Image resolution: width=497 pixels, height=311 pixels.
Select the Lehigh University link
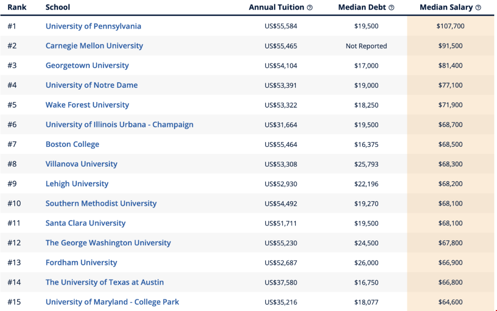coord(77,184)
